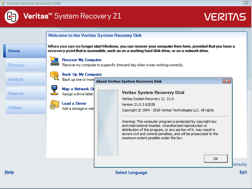Click the Veritas System Recovery logo icon
This screenshot has height=189, width=252.
pyautogui.click(x=12, y=17)
